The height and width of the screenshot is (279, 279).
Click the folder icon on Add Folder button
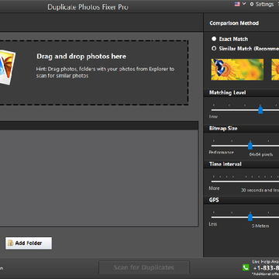pos(10,243)
